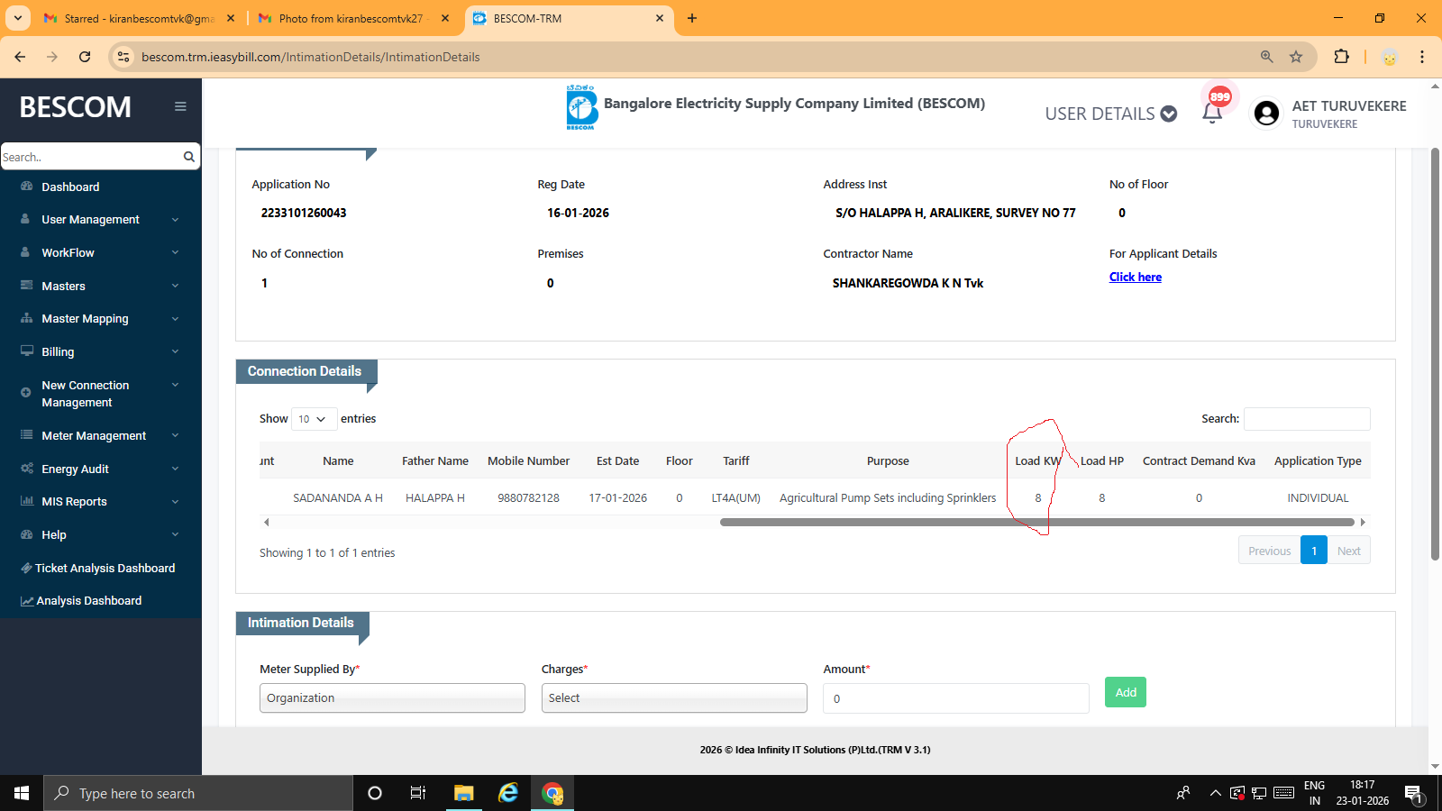The height and width of the screenshot is (811, 1442).
Task: Open Ticket Analysis Dashboard menu item
Action: [105, 568]
